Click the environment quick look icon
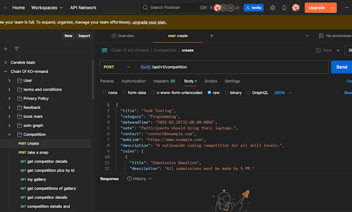The image size is (352, 212). 321,36
